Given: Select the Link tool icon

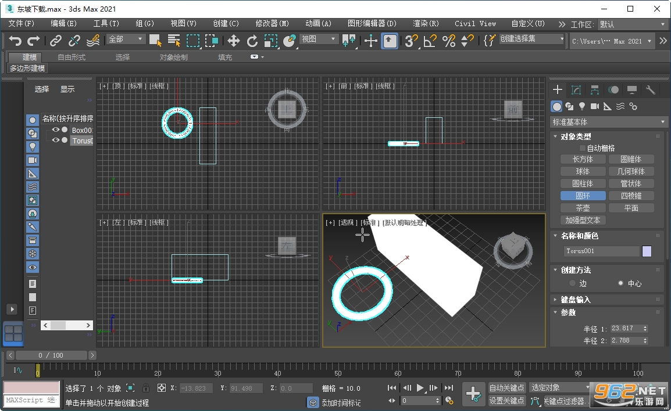Looking at the screenshot, I should click(56, 41).
